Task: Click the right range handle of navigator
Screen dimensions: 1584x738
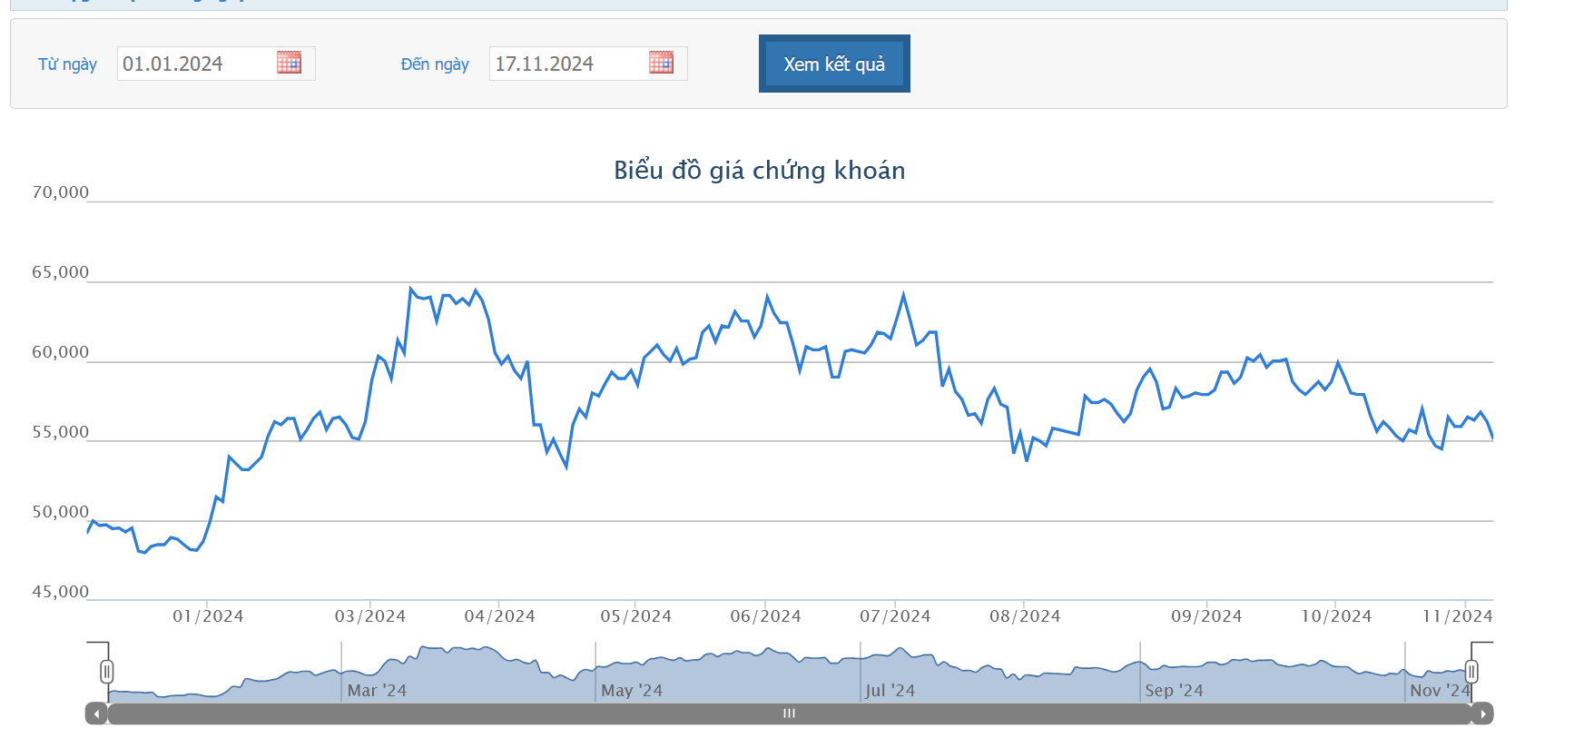Action: (1471, 672)
